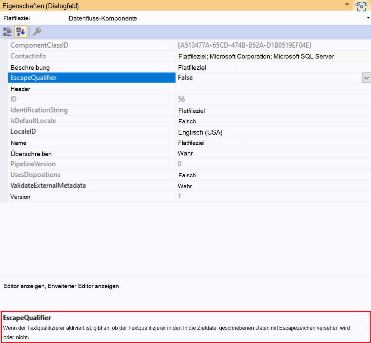Click the IsDefaultLocale value Falsch
This screenshot has height=343, width=371.
tap(187, 121)
